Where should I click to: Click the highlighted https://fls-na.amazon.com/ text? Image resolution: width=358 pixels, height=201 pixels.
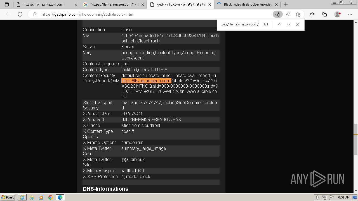pyautogui.click(x=146, y=81)
